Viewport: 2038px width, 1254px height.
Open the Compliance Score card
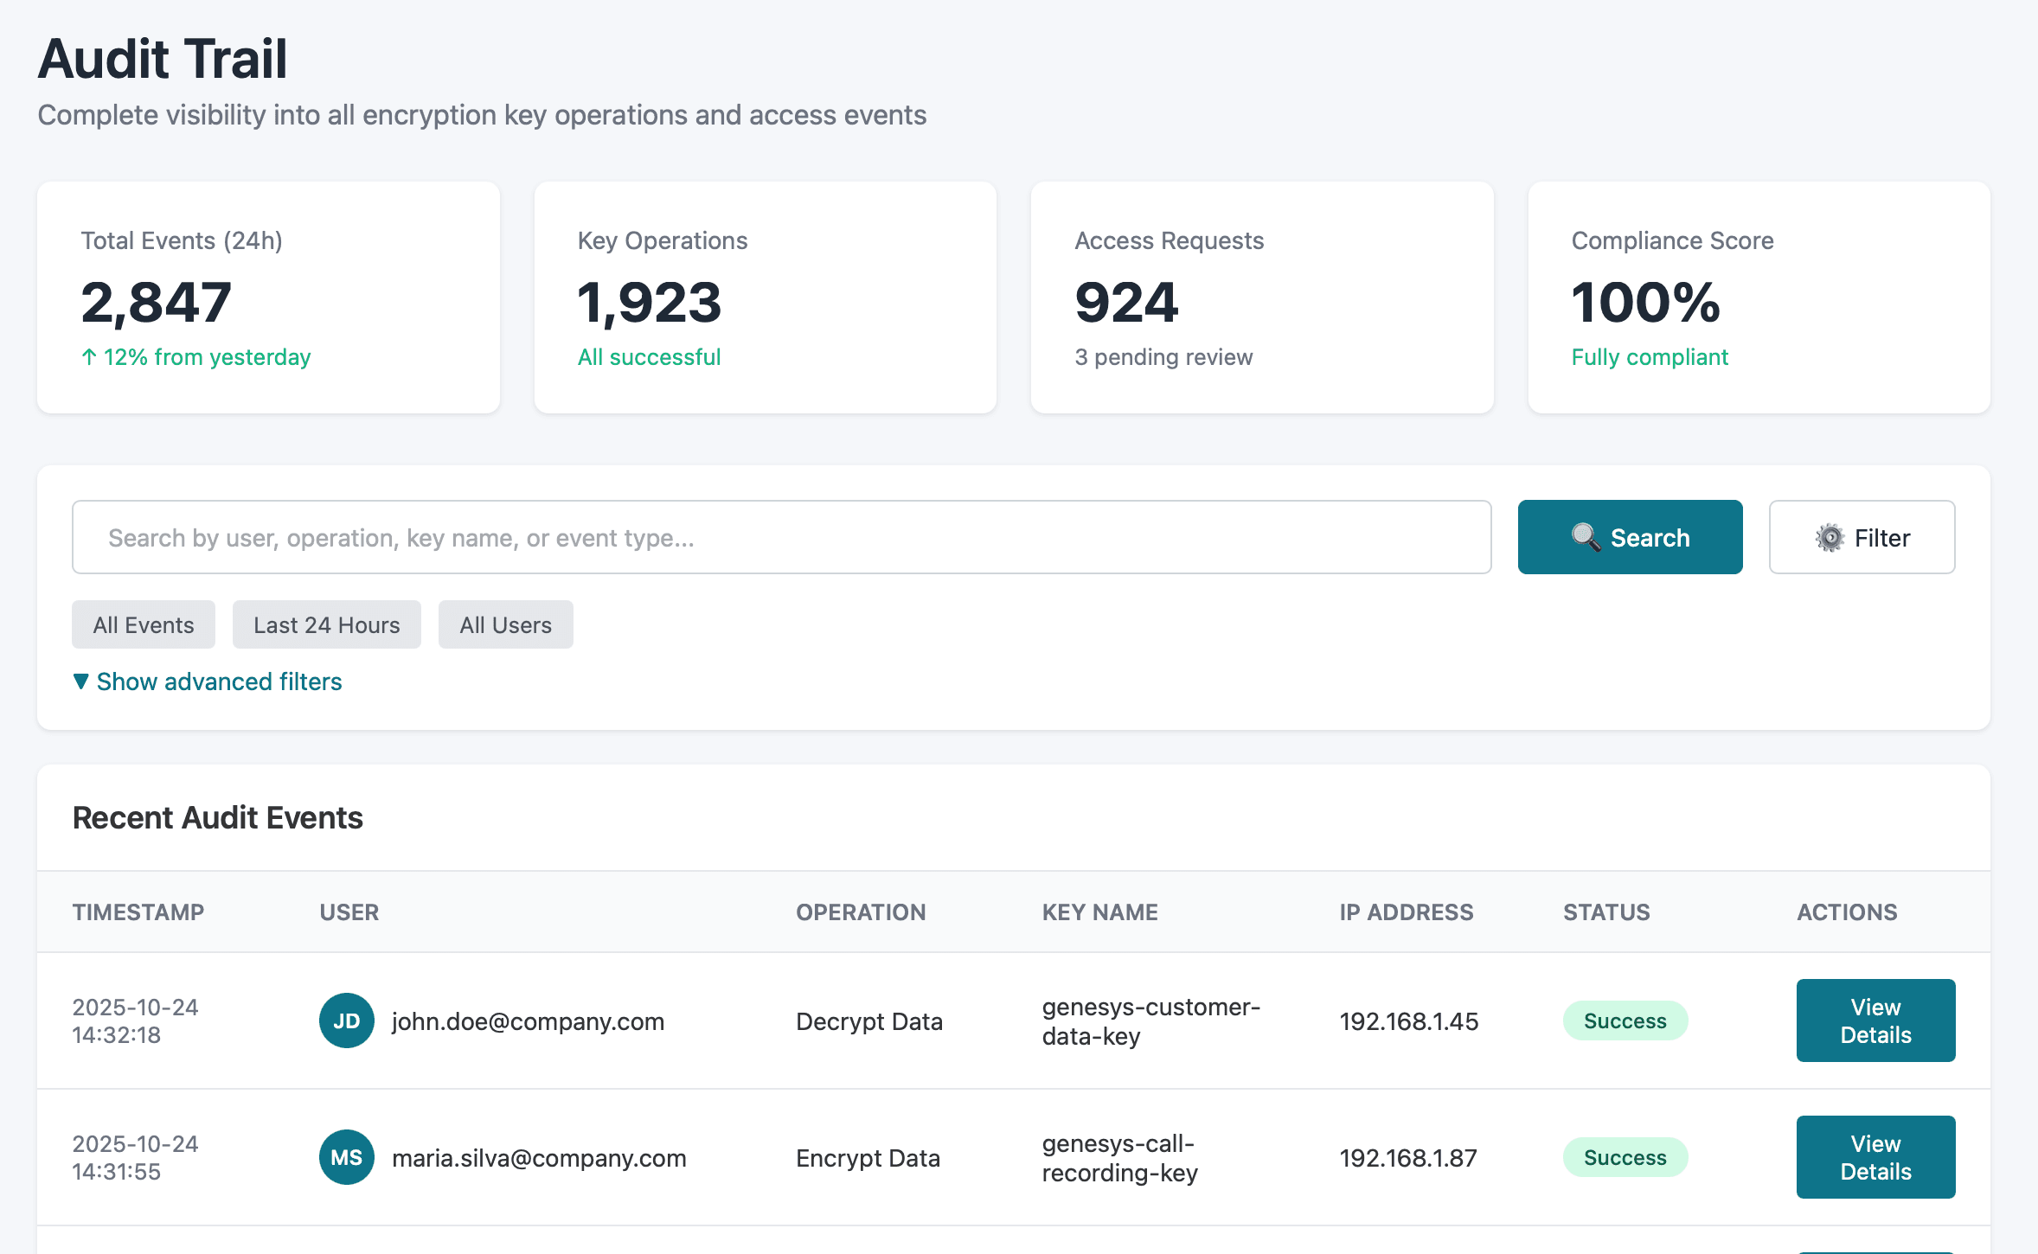[1758, 298]
